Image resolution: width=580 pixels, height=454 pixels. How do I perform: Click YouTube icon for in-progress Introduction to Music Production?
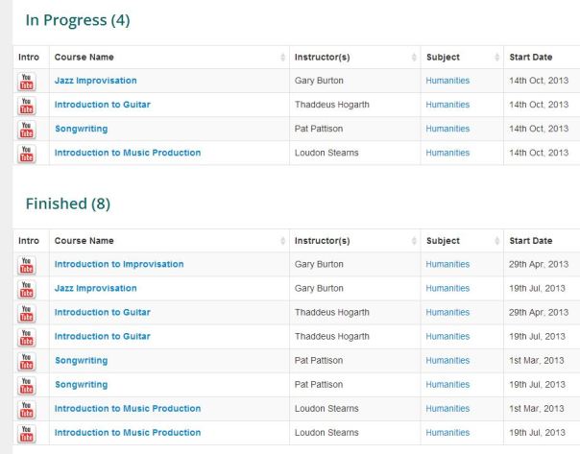click(x=27, y=153)
